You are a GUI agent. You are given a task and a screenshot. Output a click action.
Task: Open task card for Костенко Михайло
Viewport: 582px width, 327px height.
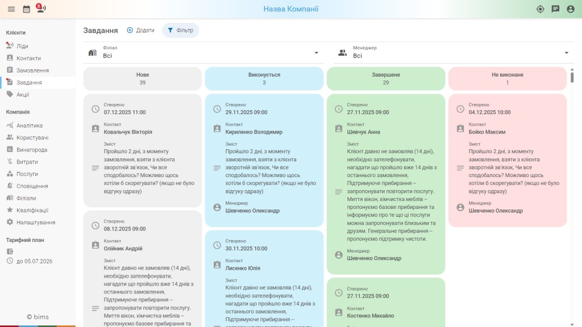(386, 303)
